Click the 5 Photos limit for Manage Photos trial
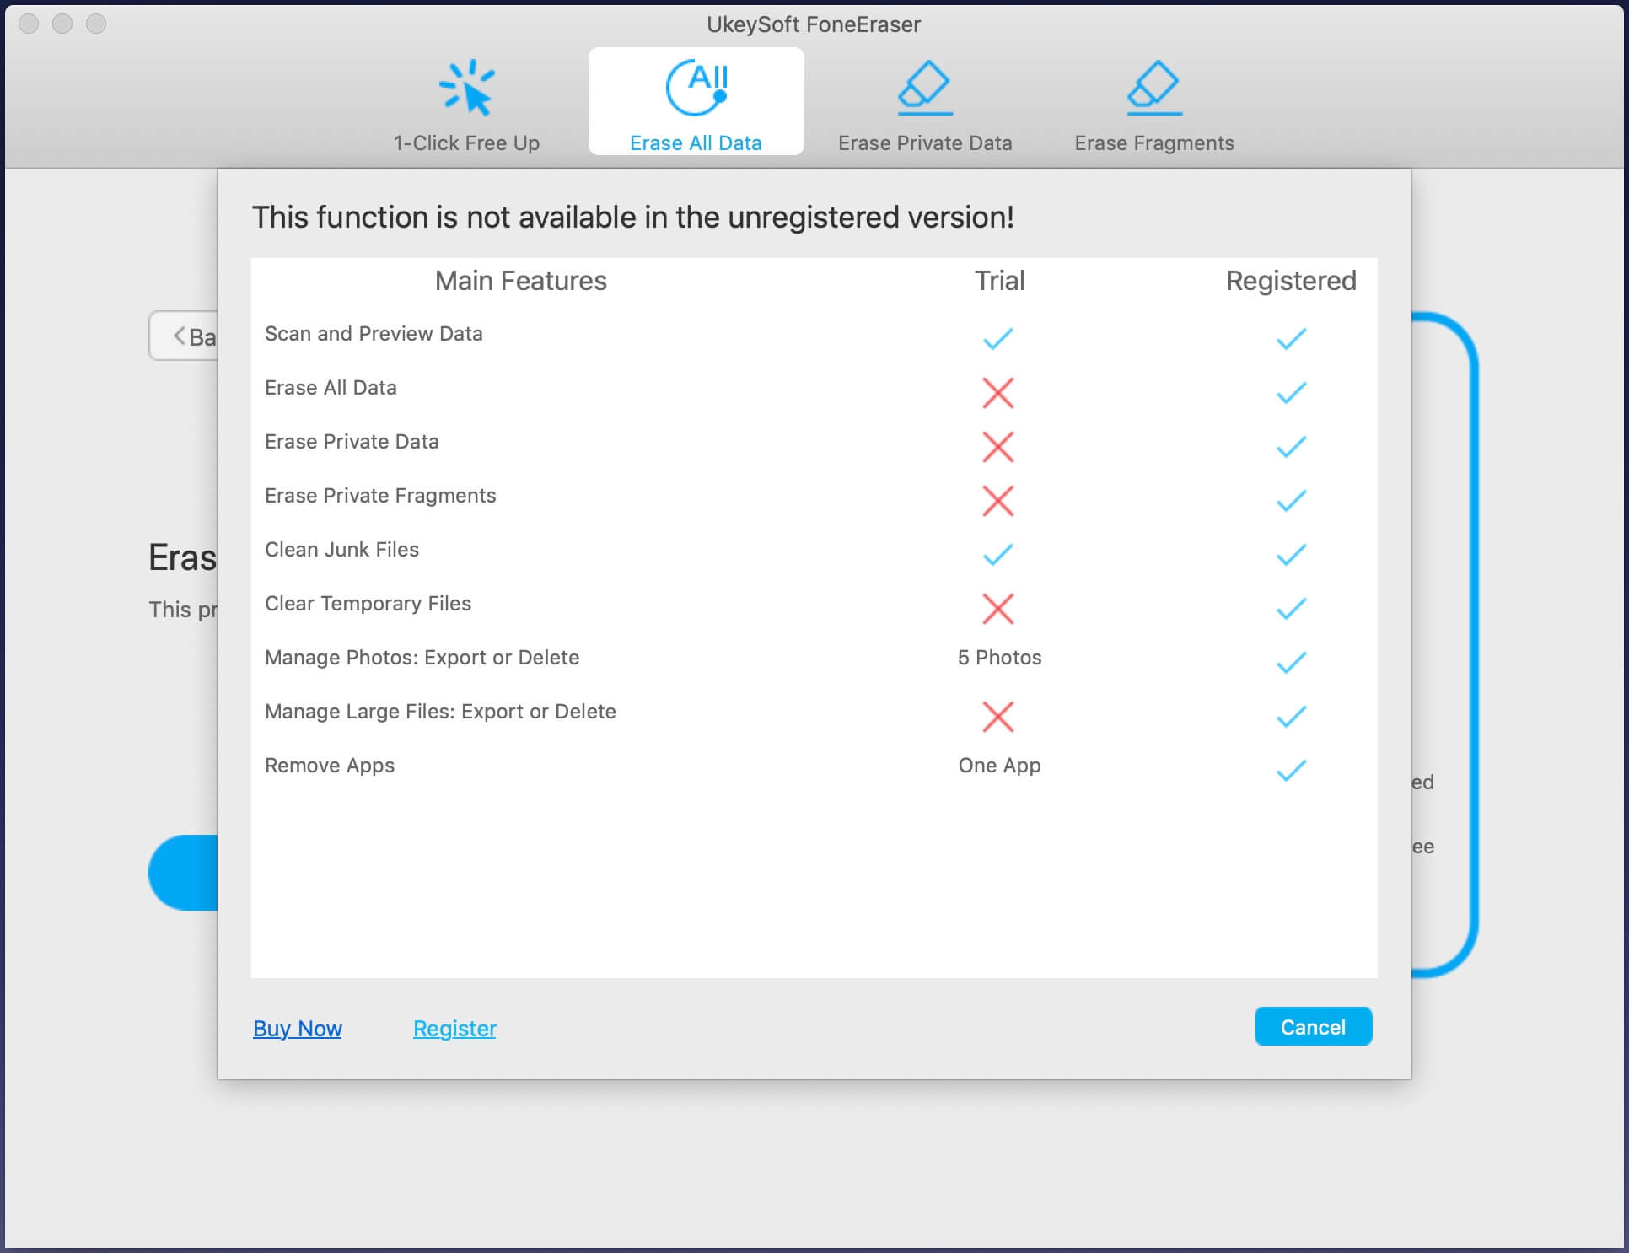The width and height of the screenshot is (1629, 1253). (1000, 657)
